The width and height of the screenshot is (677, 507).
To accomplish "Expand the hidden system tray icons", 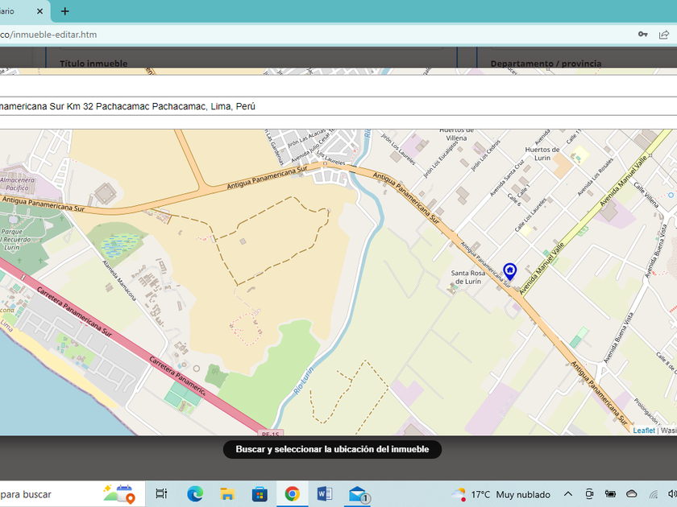I will coord(568,493).
